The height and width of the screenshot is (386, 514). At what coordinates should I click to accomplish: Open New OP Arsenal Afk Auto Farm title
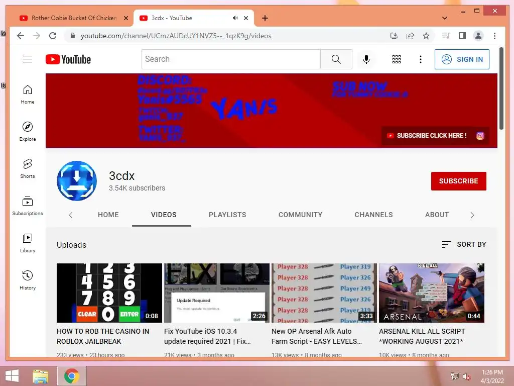tap(317, 336)
